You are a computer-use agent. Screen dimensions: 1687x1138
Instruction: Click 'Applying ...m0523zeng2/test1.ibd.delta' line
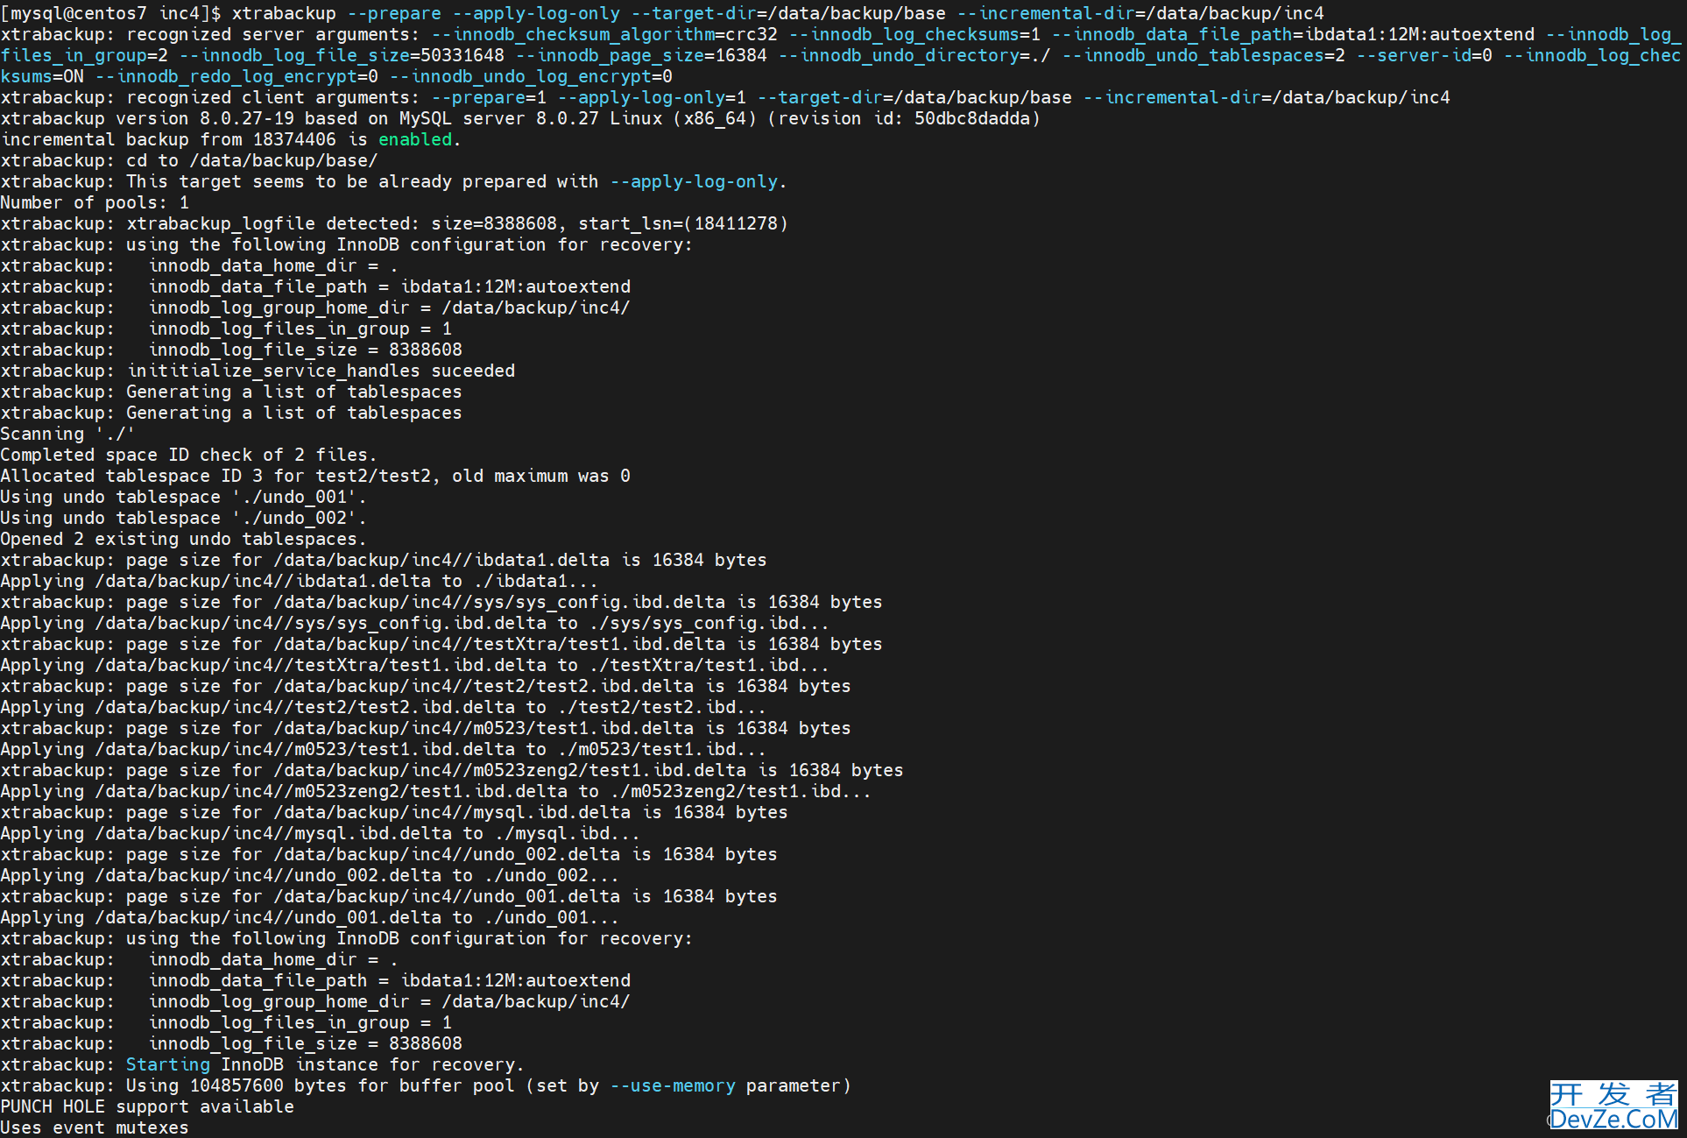pos(435,791)
